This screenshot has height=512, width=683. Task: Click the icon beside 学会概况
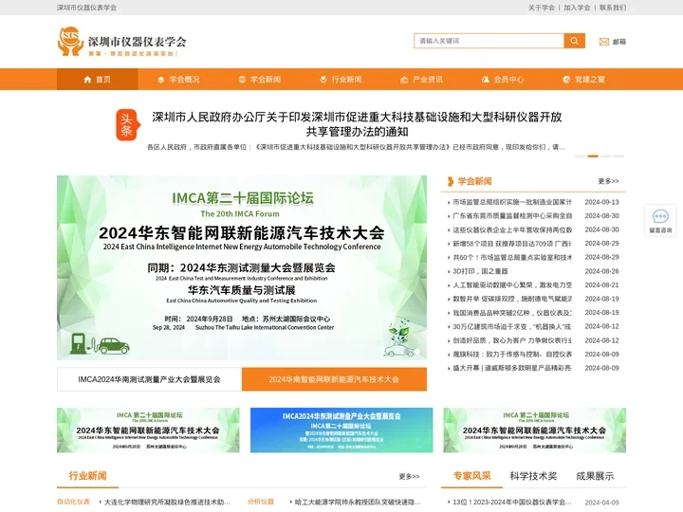click(160, 80)
